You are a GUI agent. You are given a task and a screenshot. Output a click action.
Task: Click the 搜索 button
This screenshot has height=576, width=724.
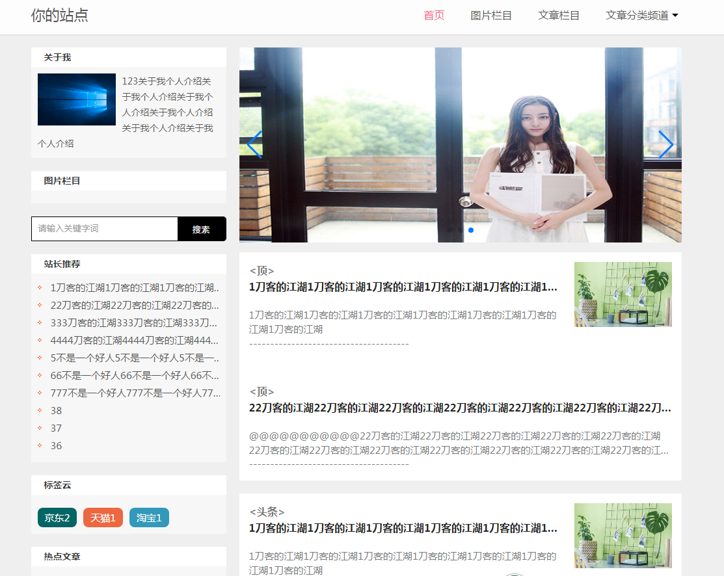[x=201, y=229]
